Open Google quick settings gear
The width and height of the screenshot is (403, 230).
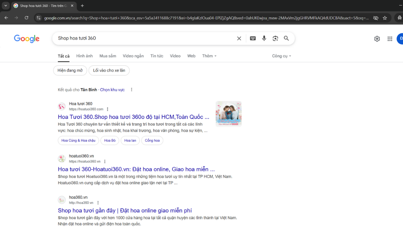377,39
